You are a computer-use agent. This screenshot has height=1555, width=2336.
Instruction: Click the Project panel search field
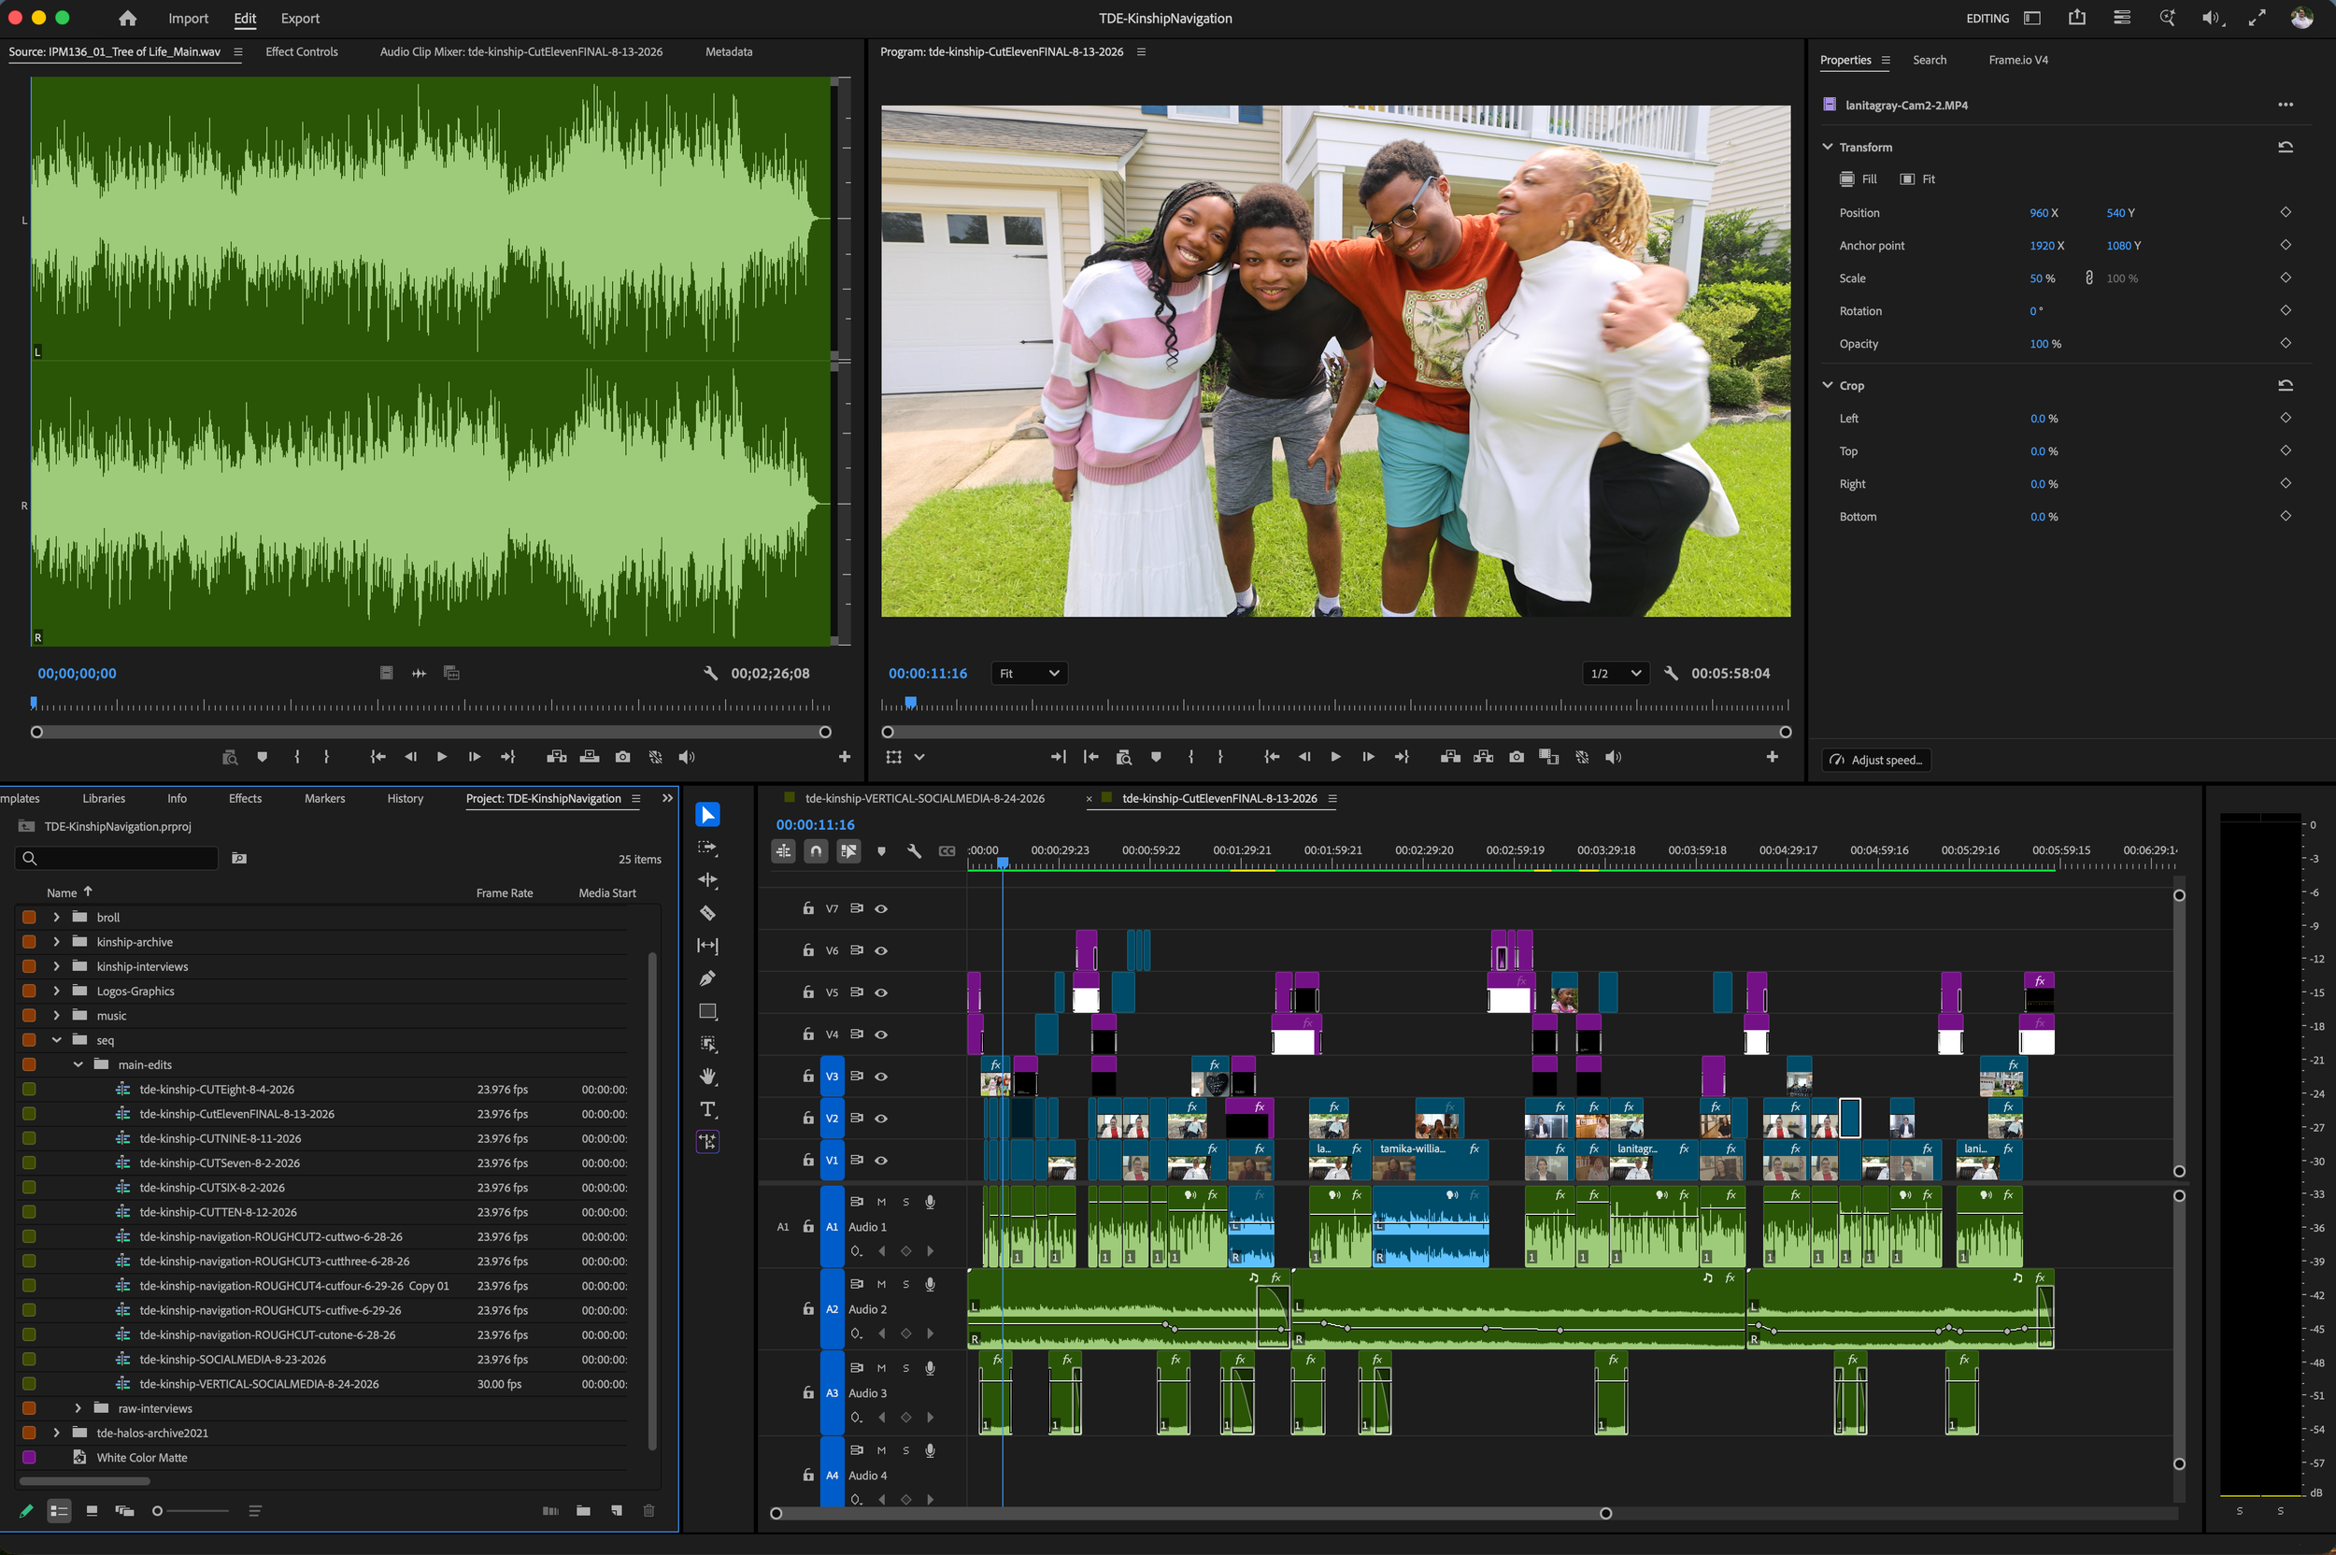click(117, 858)
